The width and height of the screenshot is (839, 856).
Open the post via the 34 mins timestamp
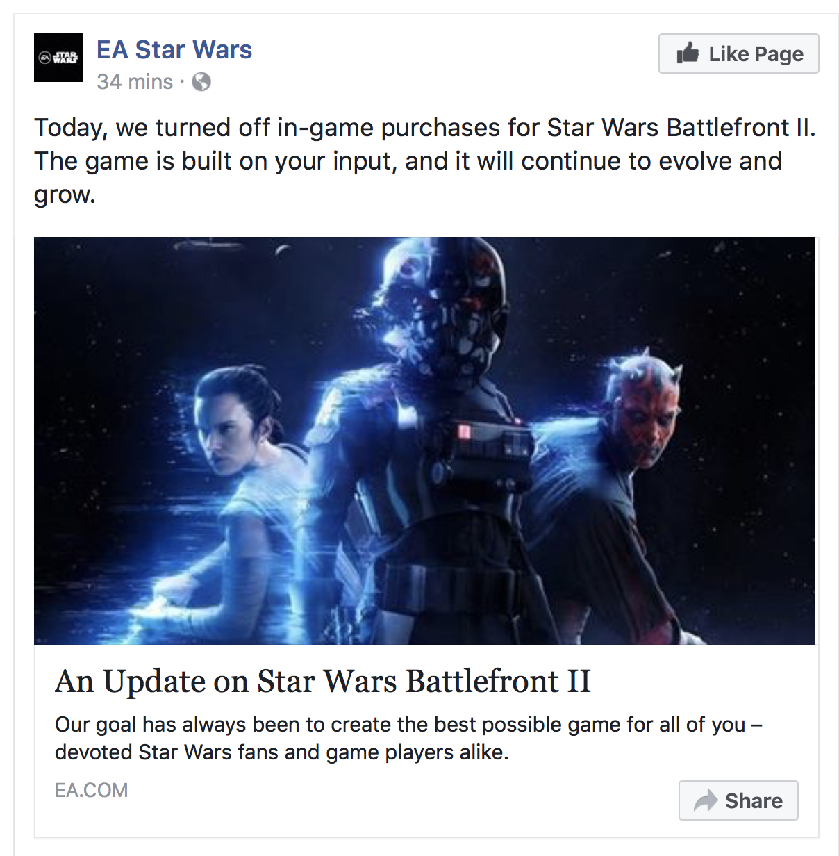(x=135, y=82)
